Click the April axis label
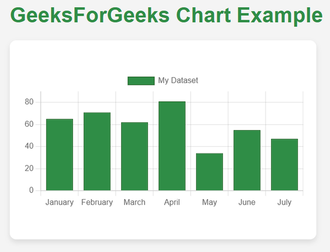The image size is (330, 252). (172, 203)
